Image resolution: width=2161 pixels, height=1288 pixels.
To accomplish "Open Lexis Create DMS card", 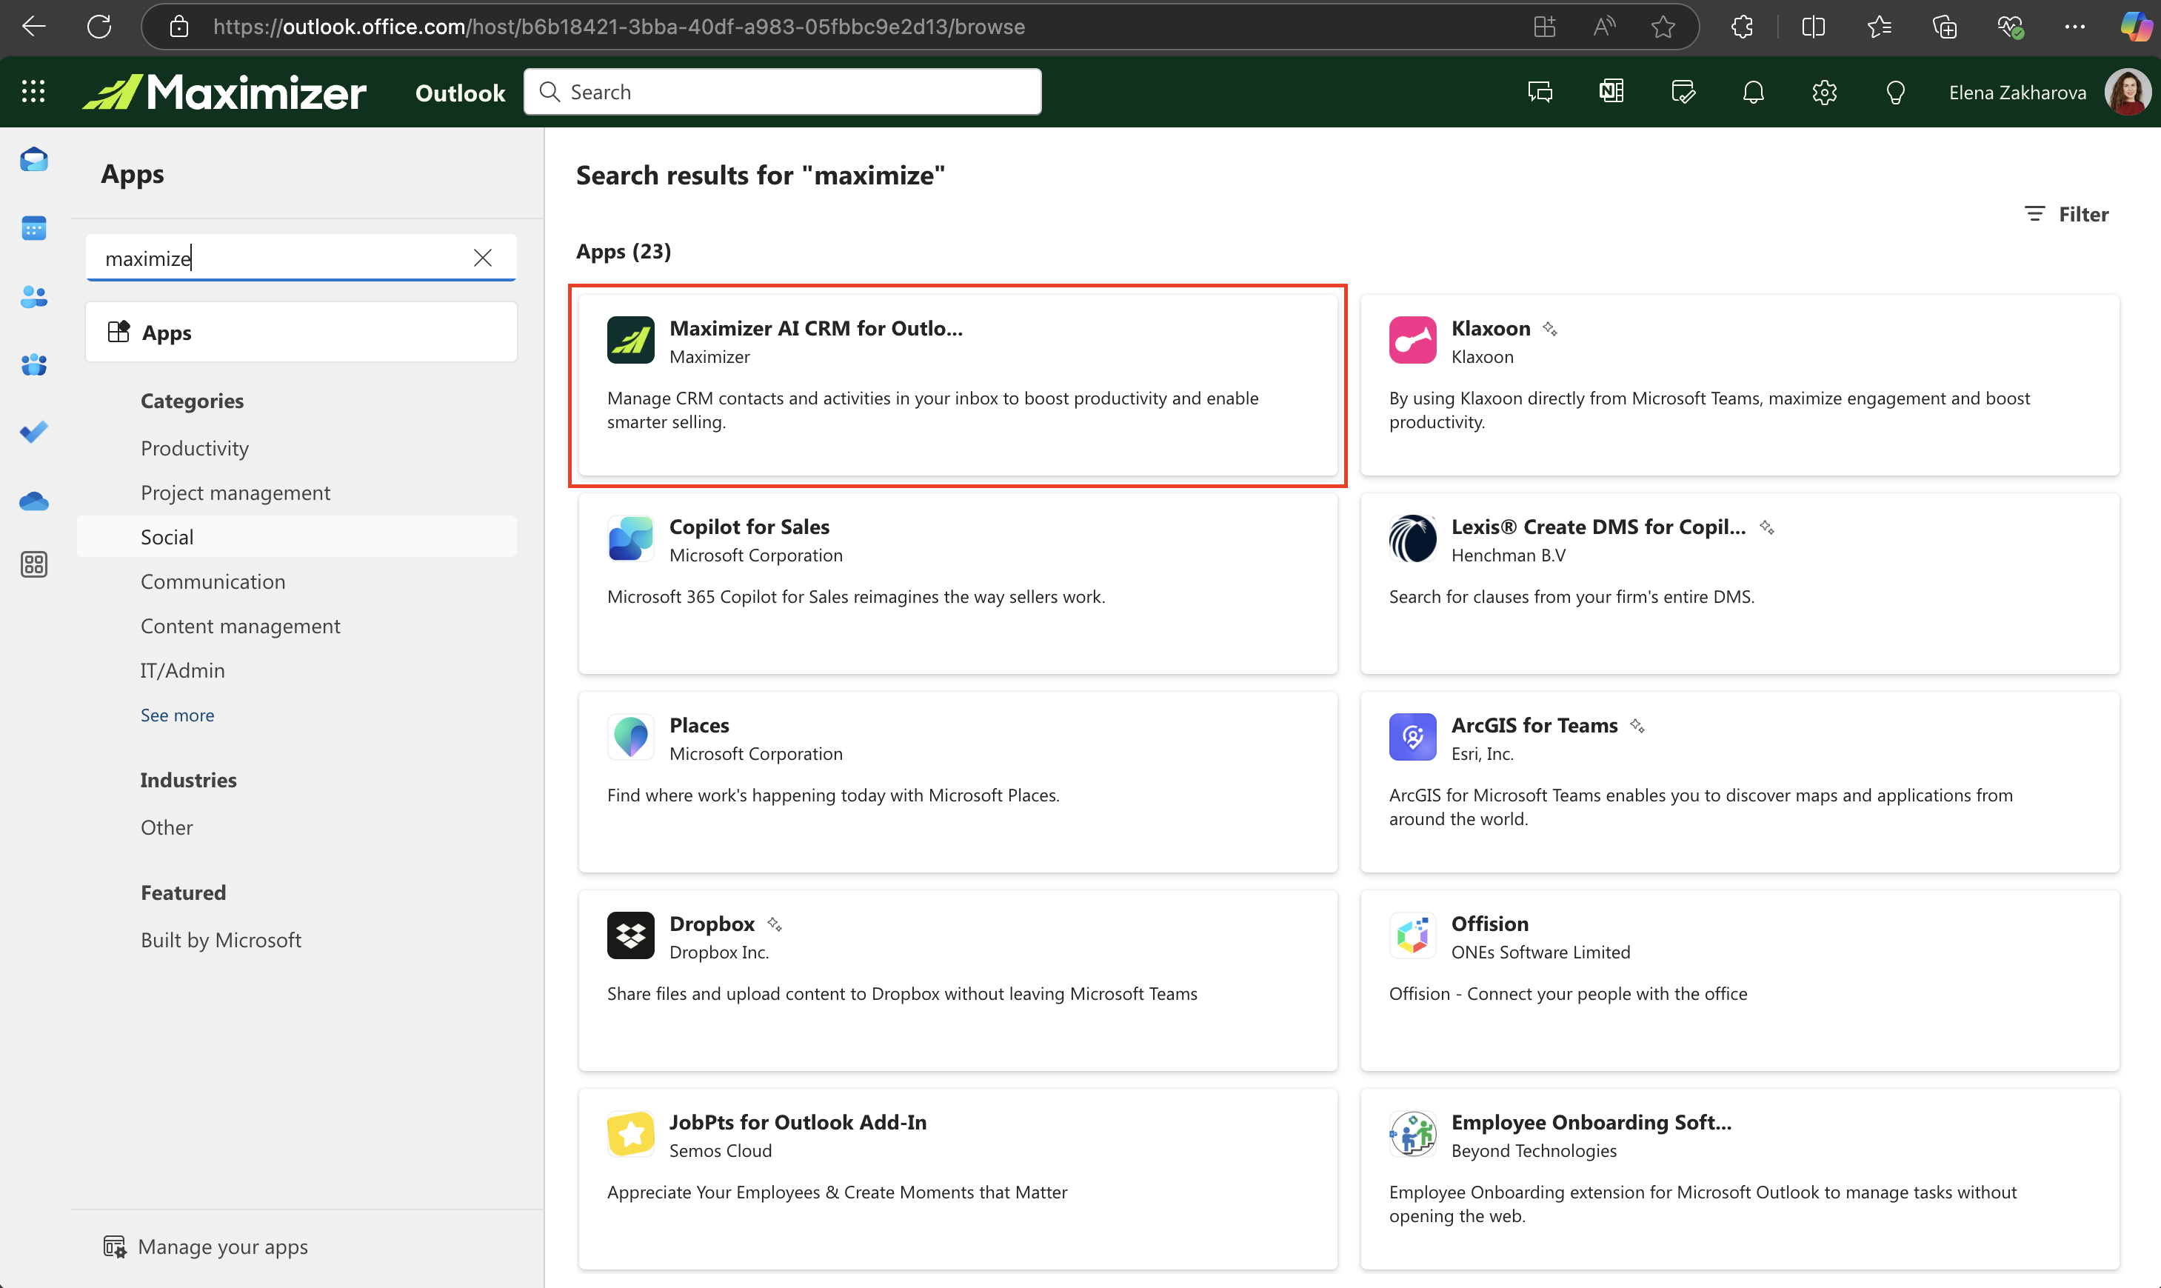I will pos(1739,583).
